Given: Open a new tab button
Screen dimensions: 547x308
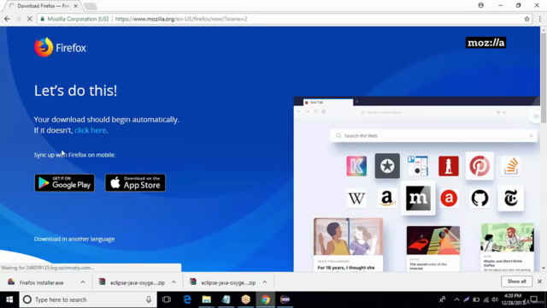Looking at the screenshot, I should click(91, 6).
